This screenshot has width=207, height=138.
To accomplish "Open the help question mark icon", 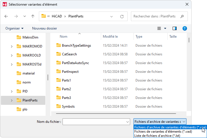I will click(185, 28).
